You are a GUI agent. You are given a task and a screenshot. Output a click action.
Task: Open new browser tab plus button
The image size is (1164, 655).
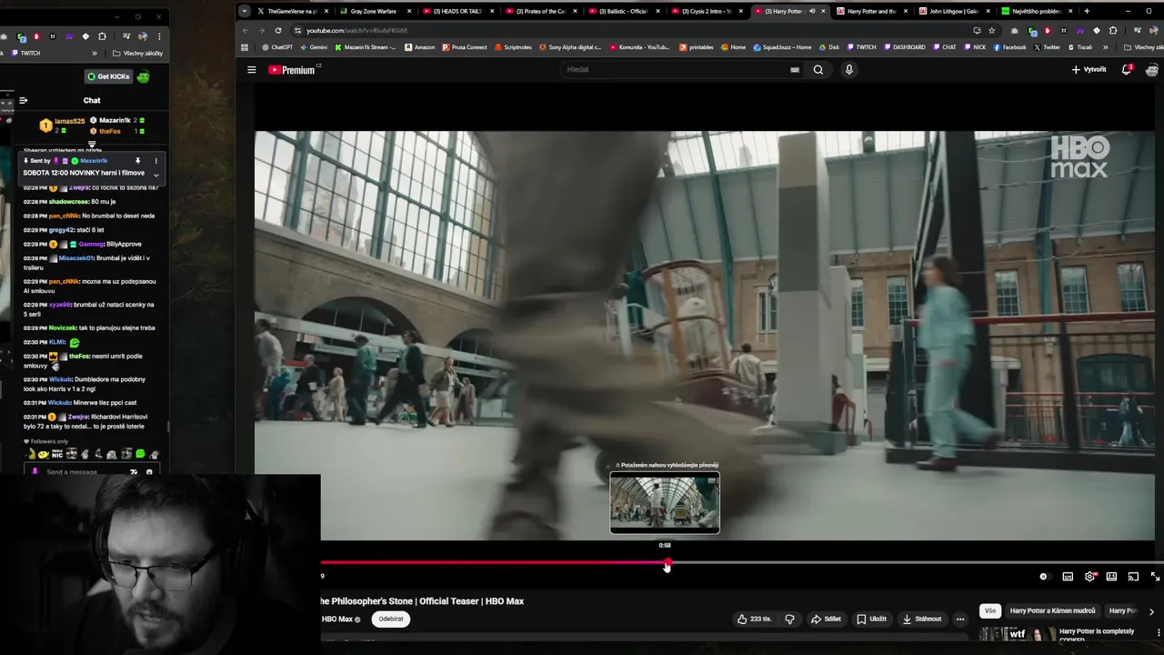click(x=1087, y=11)
